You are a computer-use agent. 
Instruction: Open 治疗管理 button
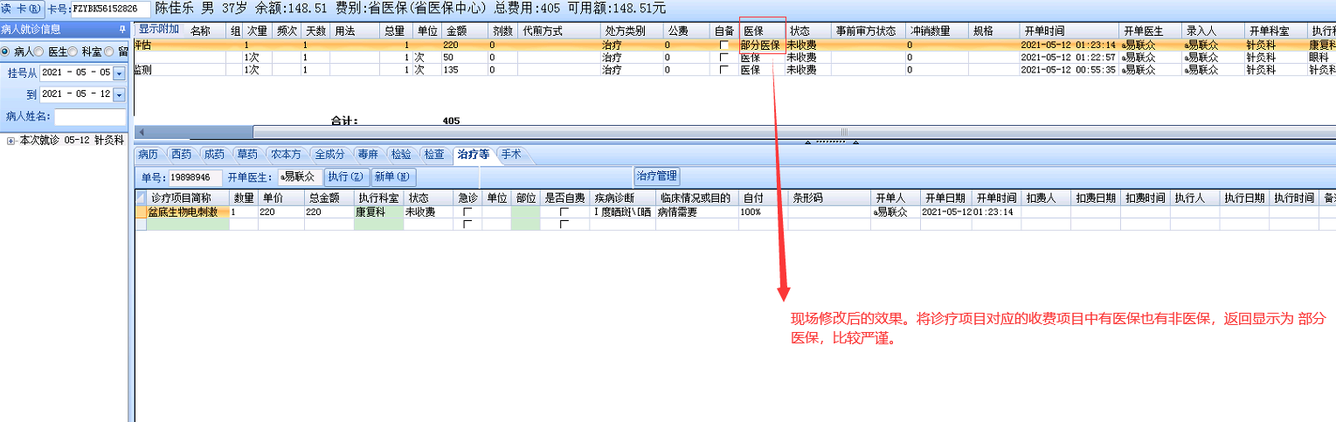(657, 176)
